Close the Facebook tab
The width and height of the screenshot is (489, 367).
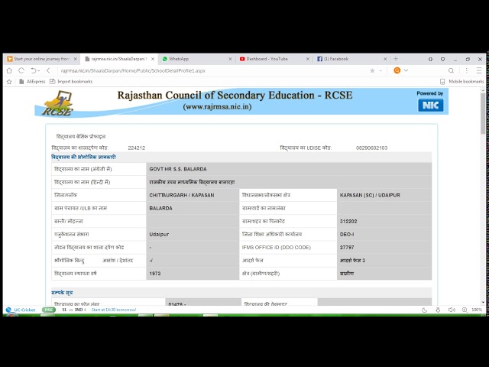[x=385, y=59]
